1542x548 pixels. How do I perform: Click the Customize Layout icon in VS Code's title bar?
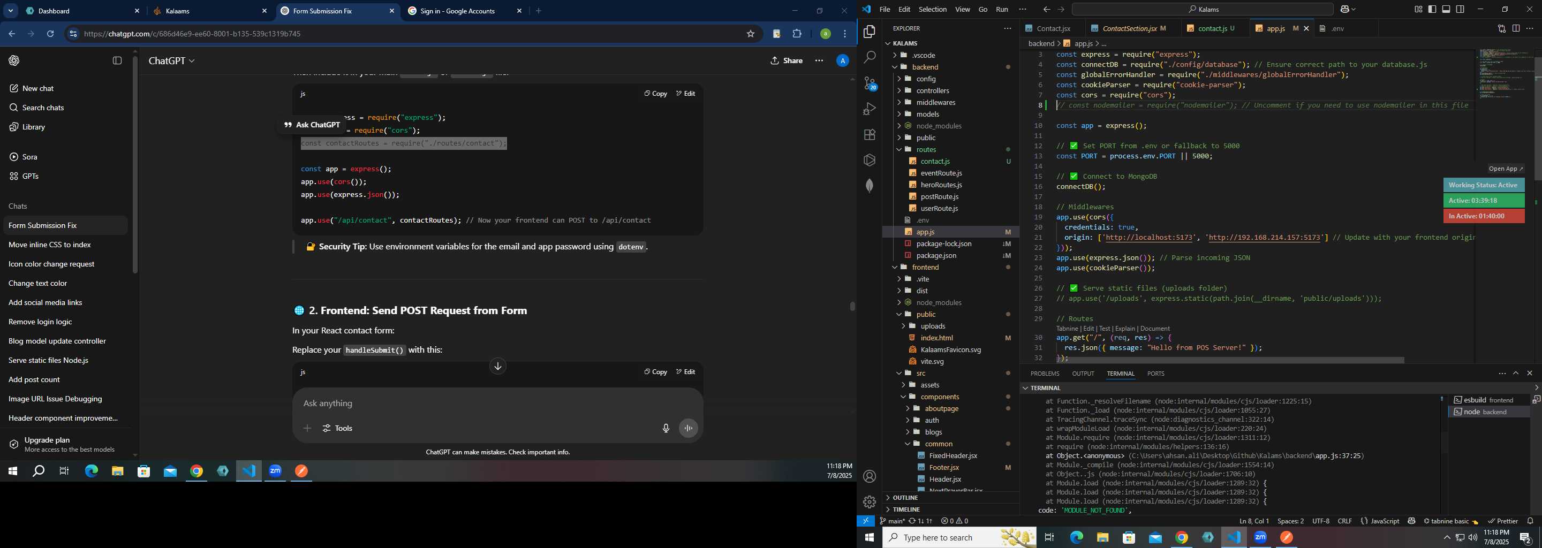1418,10
